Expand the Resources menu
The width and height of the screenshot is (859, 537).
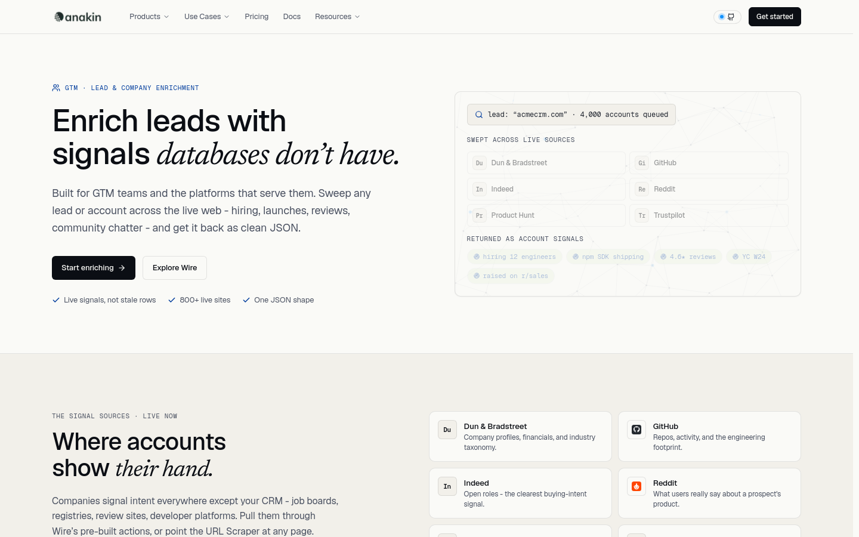pos(337,17)
